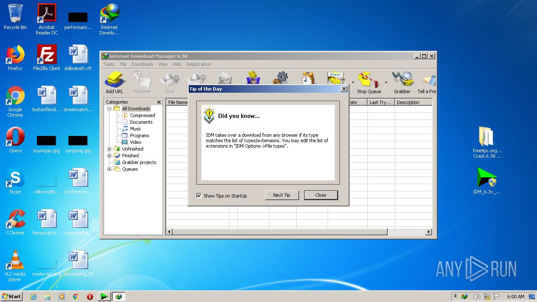Open the Scheduler alarm clock icon
Image resolution: width=537 pixels, height=302 pixels.
308,78
